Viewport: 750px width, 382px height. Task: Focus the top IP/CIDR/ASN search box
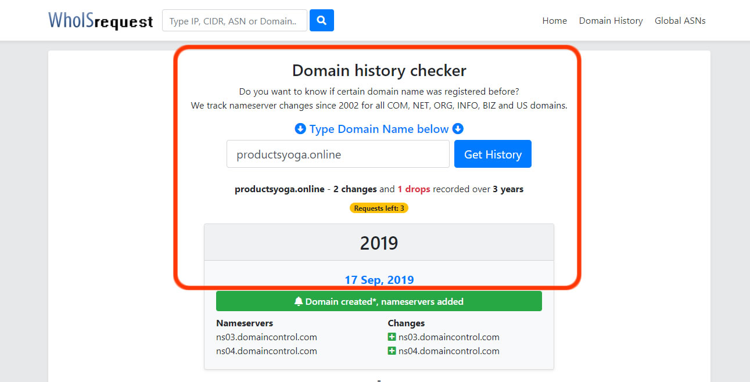235,21
